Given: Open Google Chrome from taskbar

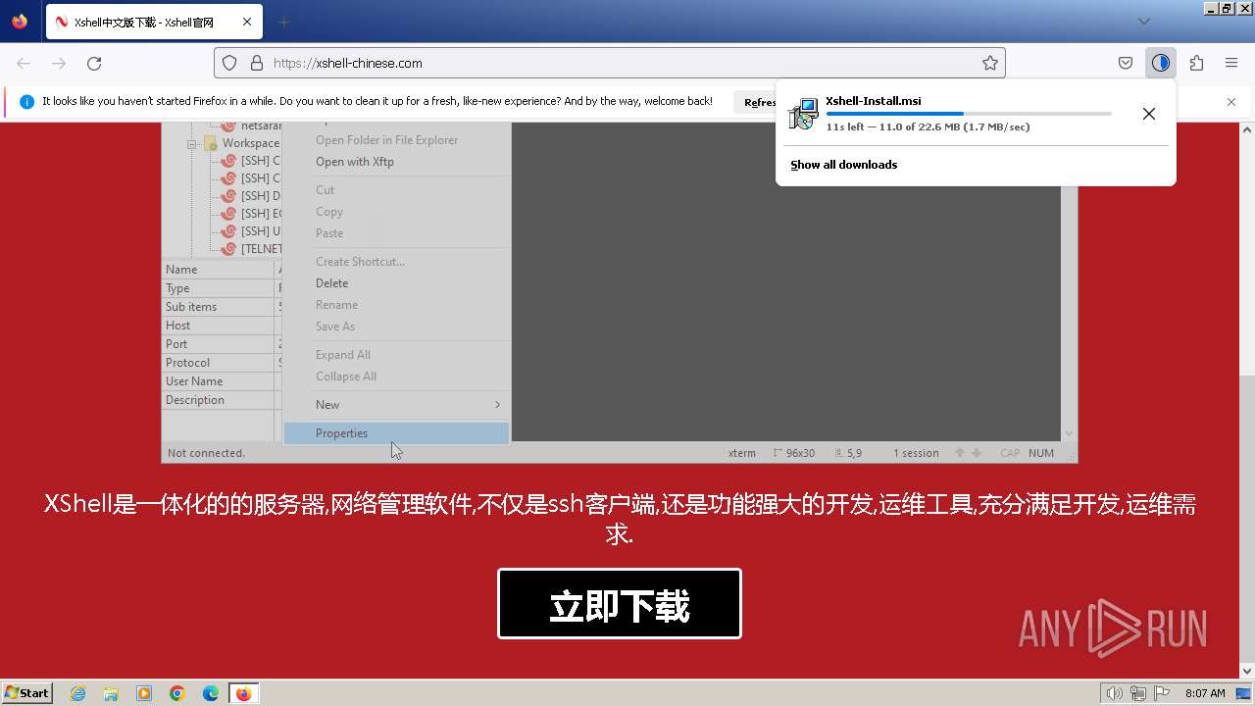Looking at the screenshot, I should [x=177, y=693].
